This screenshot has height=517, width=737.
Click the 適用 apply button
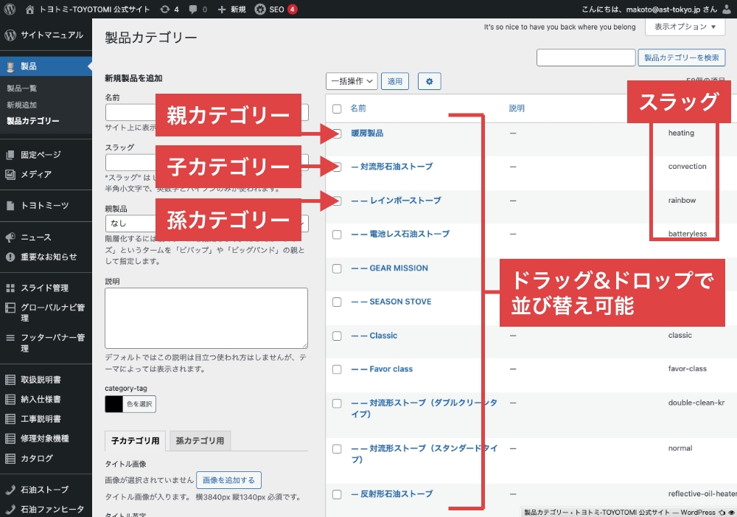(395, 81)
